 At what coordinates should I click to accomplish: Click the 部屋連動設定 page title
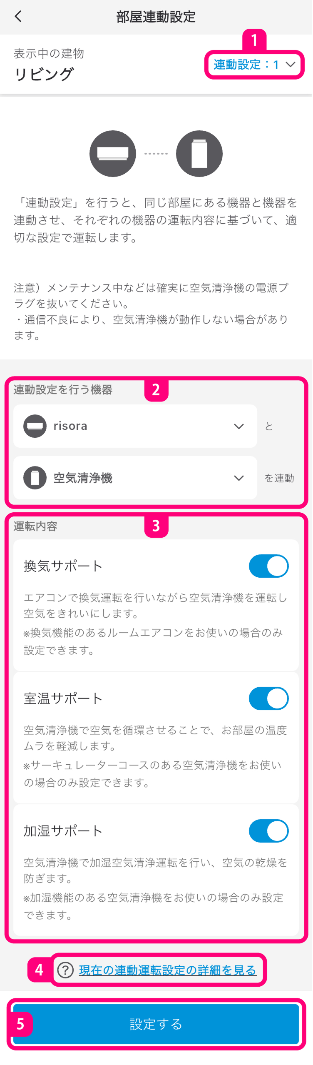[x=156, y=17]
